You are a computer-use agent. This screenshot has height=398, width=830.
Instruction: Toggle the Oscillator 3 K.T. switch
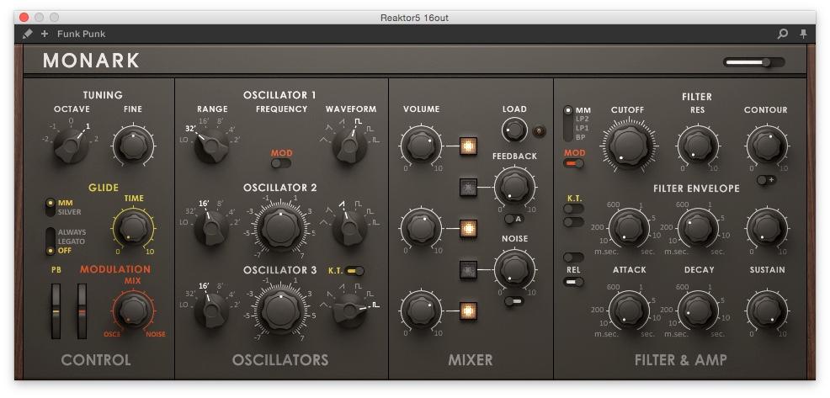tap(354, 271)
